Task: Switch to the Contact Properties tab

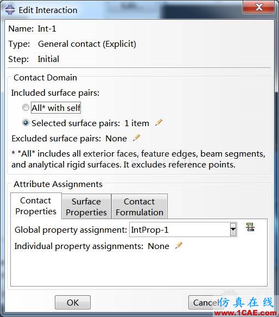Action: 36,206
